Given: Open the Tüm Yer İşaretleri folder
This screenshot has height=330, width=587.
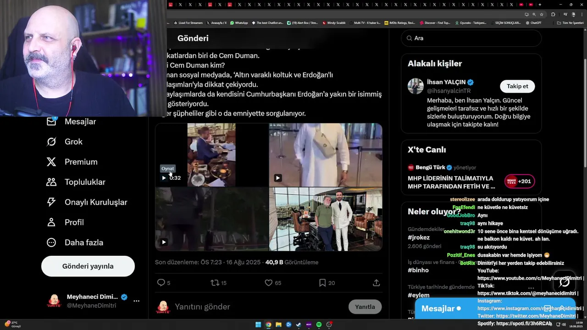Looking at the screenshot, I should [570, 22].
